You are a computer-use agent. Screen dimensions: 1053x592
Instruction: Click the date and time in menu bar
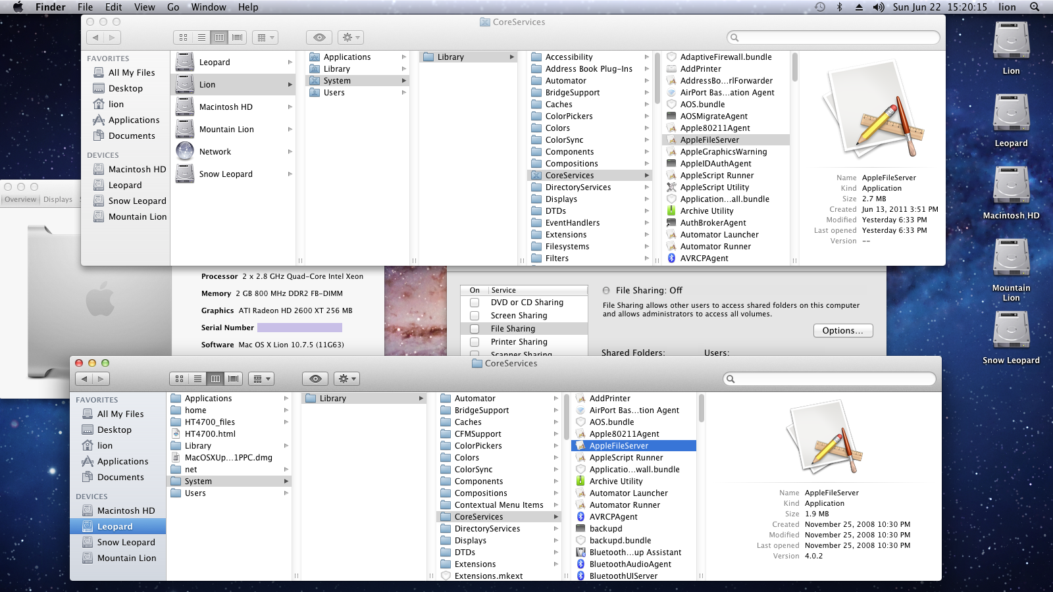tap(940, 7)
